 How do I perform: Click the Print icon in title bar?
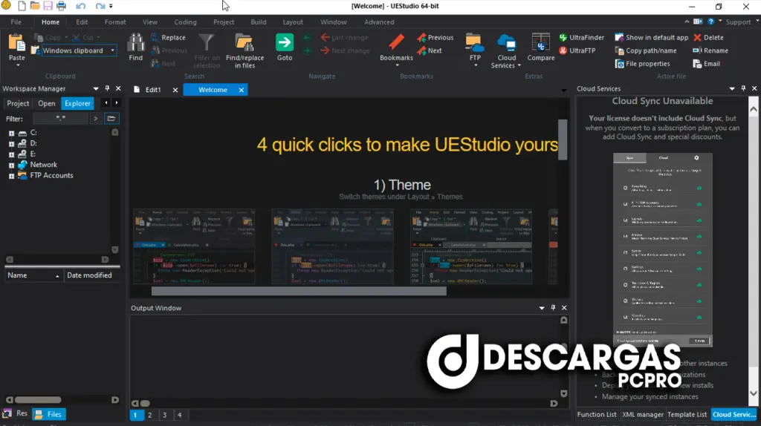point(61,6)
